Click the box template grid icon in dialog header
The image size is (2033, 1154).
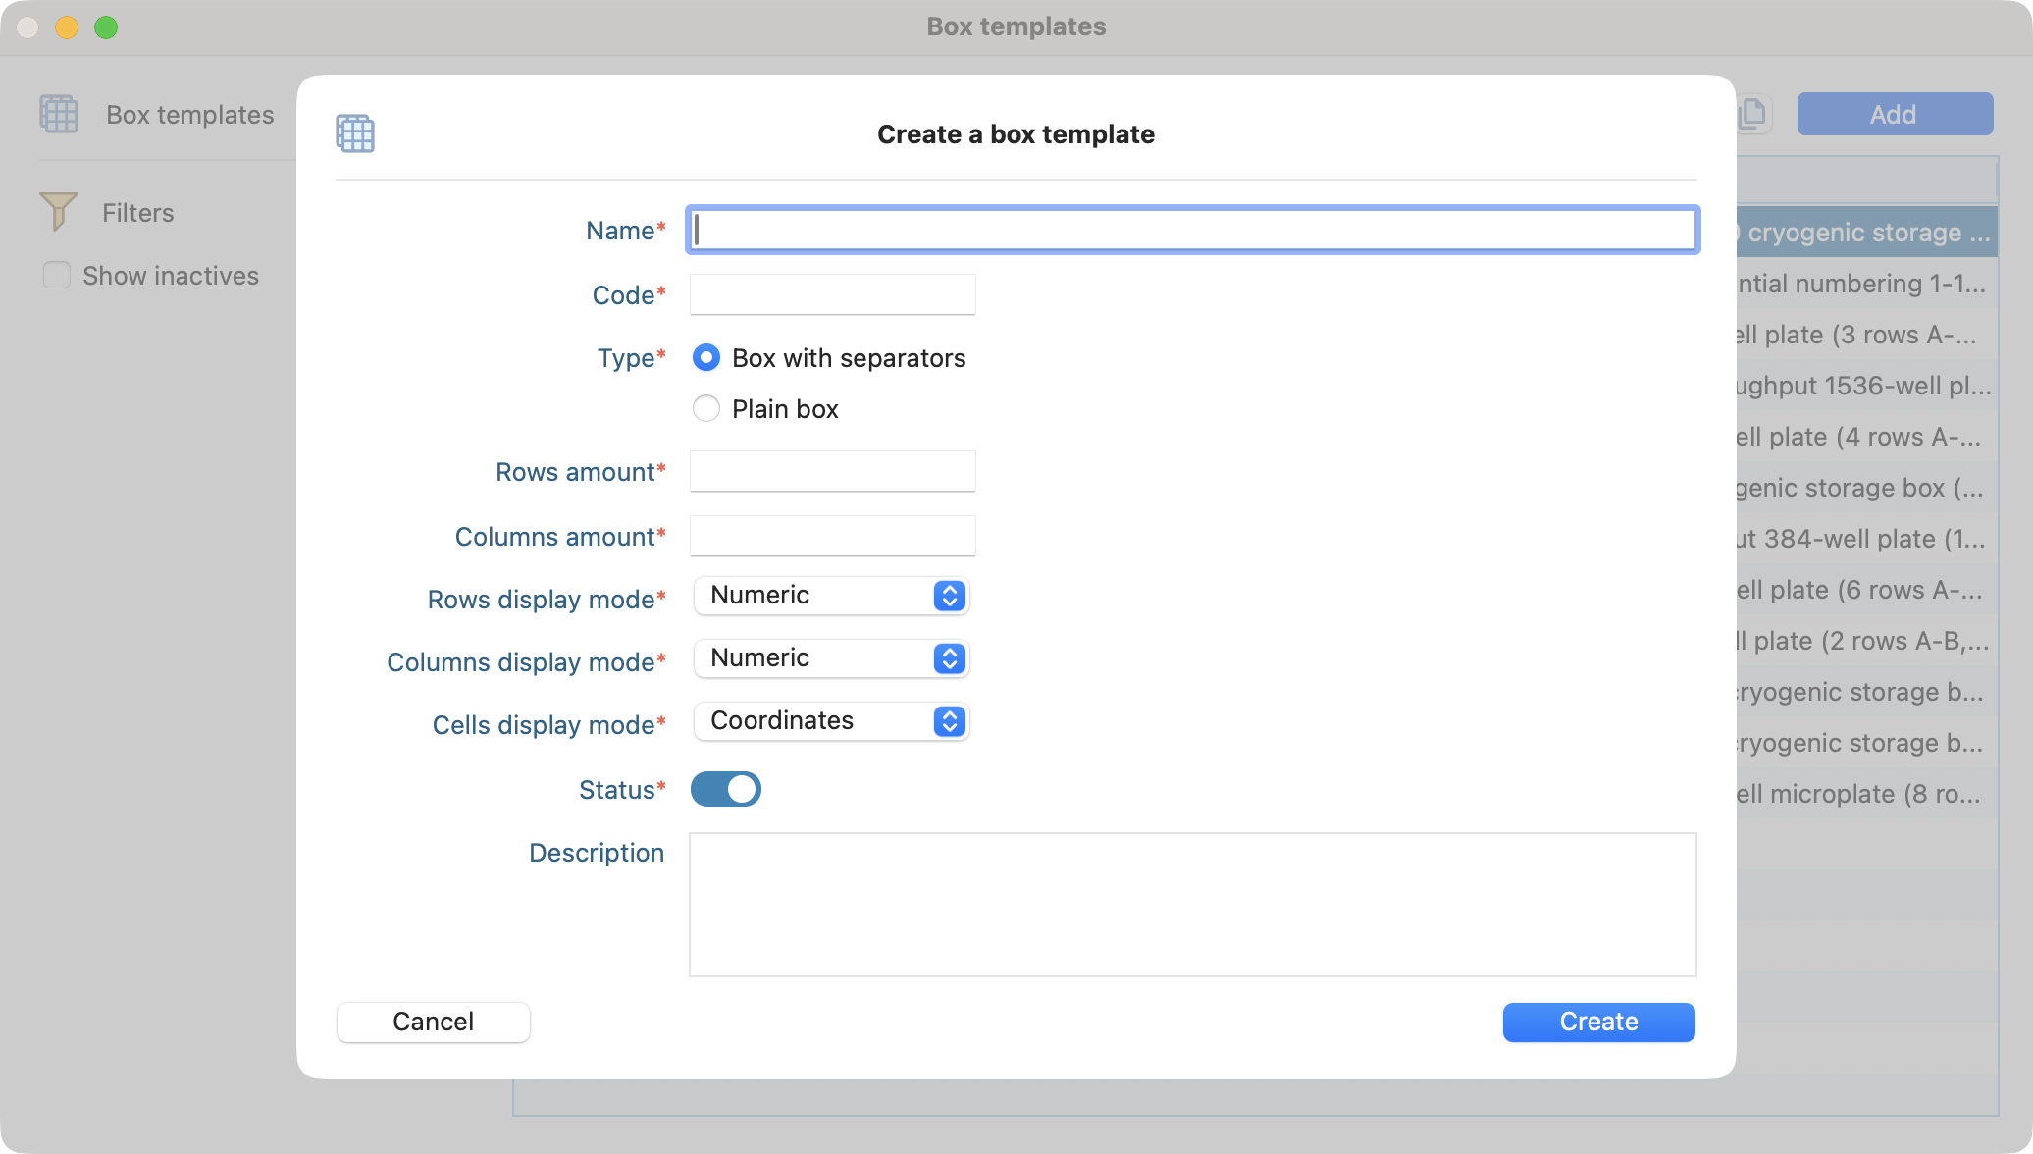point(354,133)
